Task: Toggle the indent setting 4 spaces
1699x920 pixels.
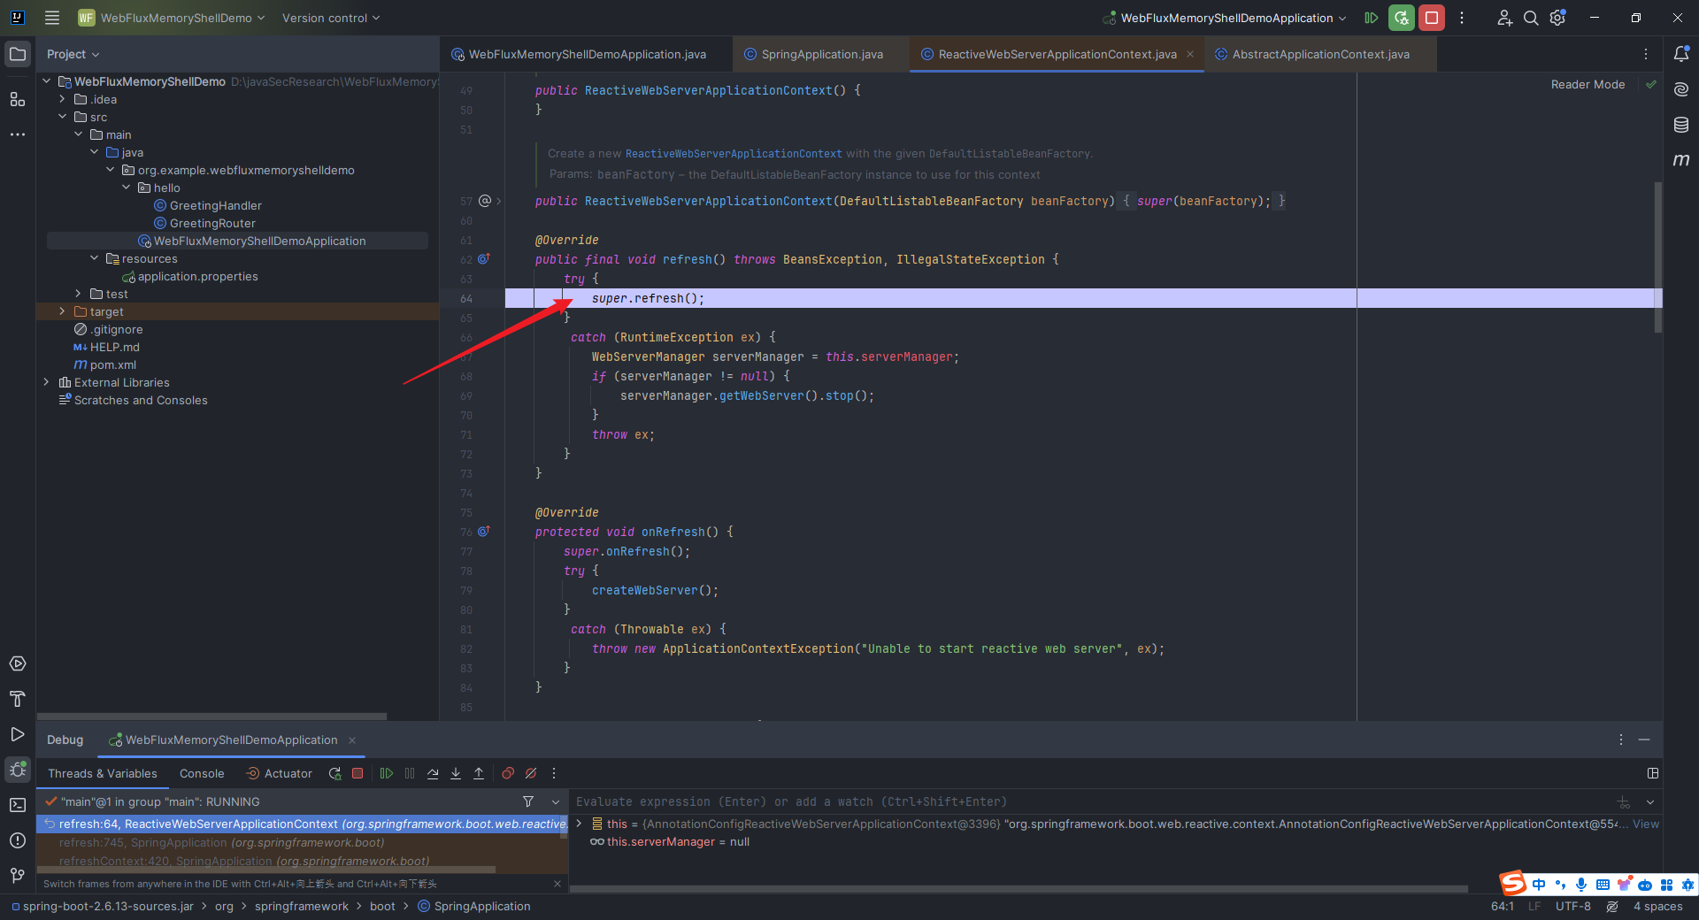Action: (1657, 907)
